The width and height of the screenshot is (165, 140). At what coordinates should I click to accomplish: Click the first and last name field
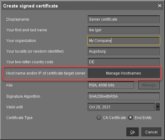pos(124,30)
